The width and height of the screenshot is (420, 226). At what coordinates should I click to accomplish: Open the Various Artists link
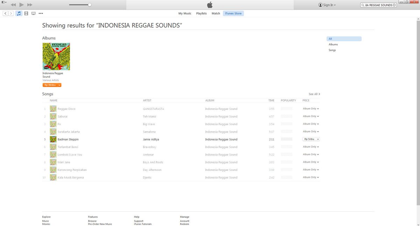click(x=51, y=80)
